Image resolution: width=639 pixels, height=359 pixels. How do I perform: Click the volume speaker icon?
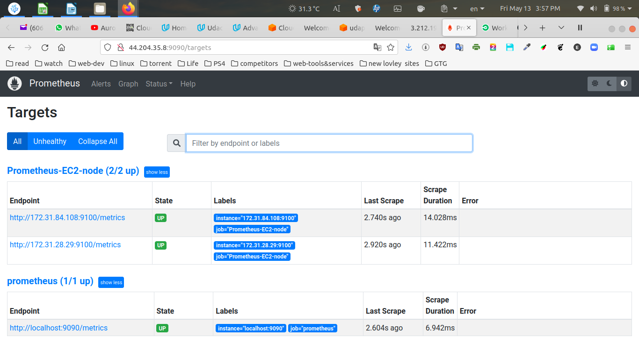(x=594, y=8)
